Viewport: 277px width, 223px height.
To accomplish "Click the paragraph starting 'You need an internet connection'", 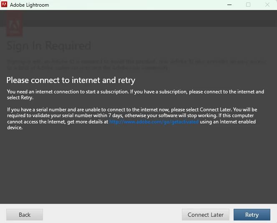I will 136,95.
